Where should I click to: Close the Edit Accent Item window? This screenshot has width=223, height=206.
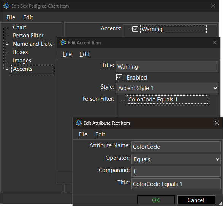click(x=215, y=42)
